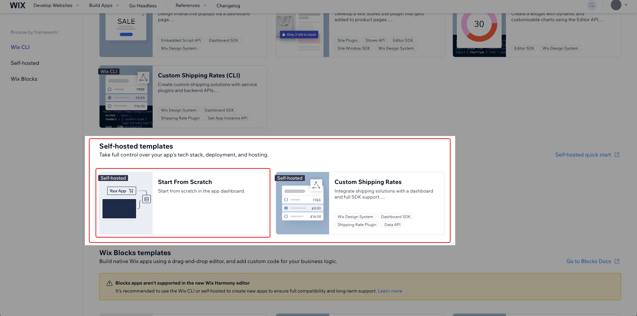Click the Site Plugin tag
This screenshot has width=637, height=316.
click(347, 40)
